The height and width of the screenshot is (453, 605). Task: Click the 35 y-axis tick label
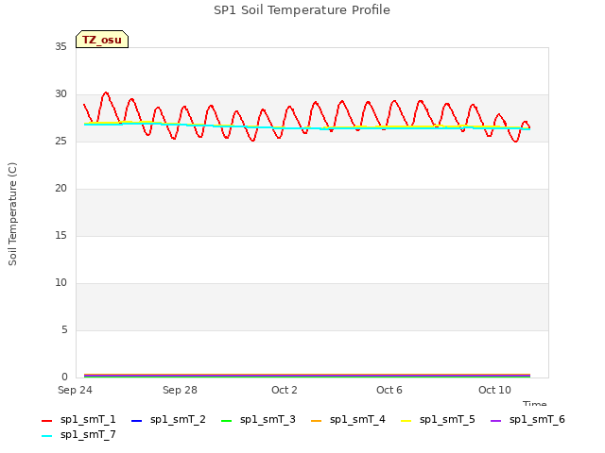(60, 46)
